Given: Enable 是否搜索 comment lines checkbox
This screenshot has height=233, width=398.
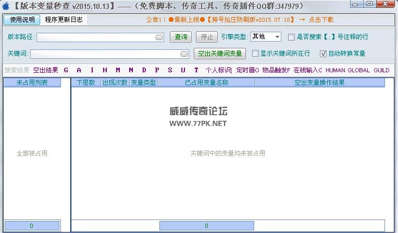Looking at the screenshot, I should click(x=292, y=37).
